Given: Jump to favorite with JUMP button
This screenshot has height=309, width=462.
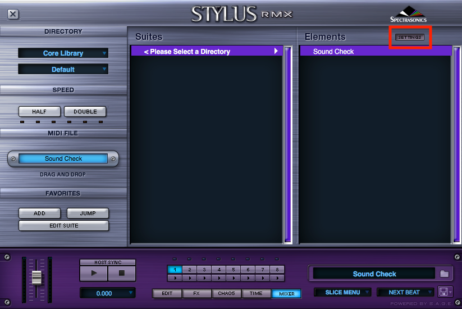Looking at the screenshot, I should point(88,213).
